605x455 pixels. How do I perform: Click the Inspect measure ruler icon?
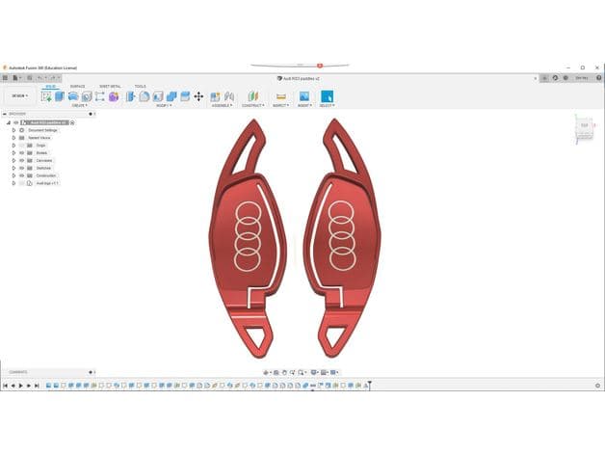tap(281, 96)
